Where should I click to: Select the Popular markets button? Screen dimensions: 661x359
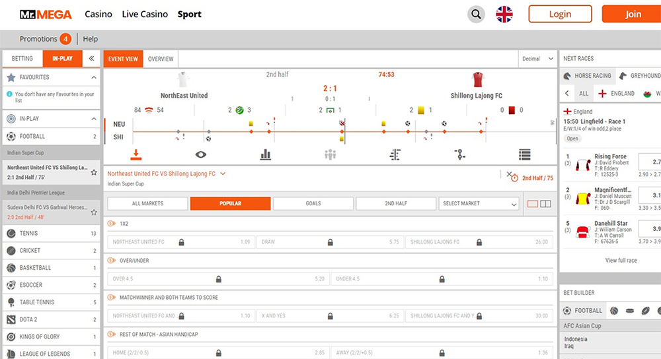(x=230, y=204)
